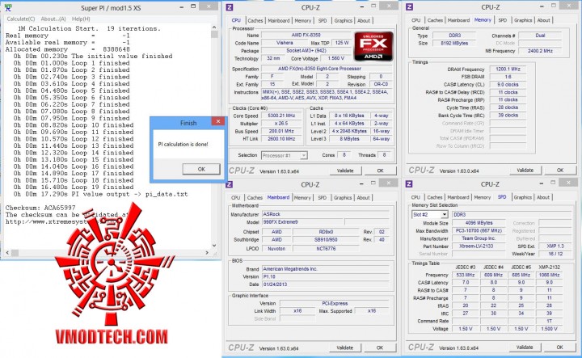
Task: Click the Core Speed value 5300.21 MHz
Action: [281, 116]
